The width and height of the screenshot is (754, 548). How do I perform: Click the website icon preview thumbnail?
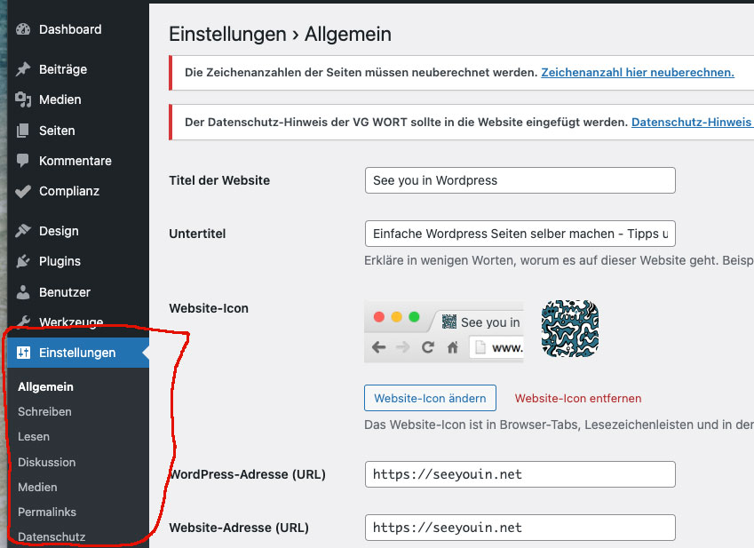[x=569, y=328]
